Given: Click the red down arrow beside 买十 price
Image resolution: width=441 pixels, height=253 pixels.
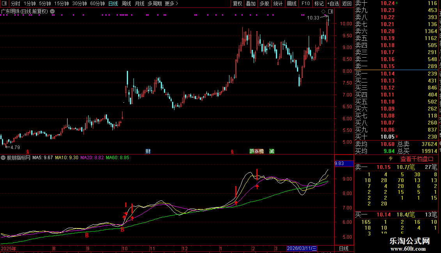Looking at the screenshot, I should pos(397,137).
